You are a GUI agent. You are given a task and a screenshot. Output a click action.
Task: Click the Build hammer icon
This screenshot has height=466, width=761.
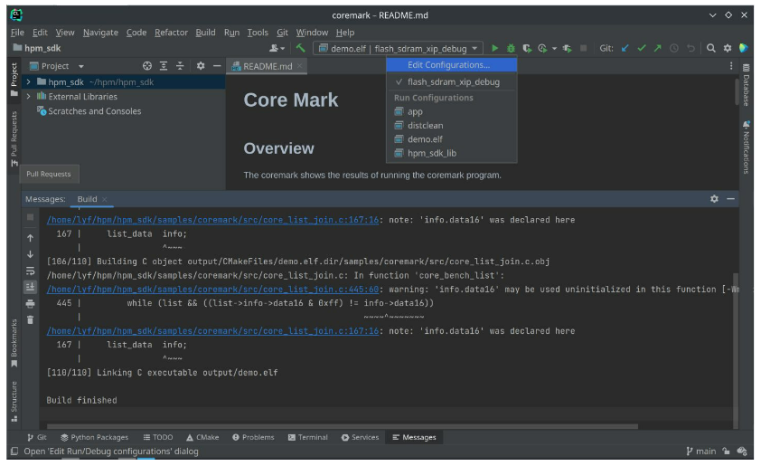[x=300, y=48]
